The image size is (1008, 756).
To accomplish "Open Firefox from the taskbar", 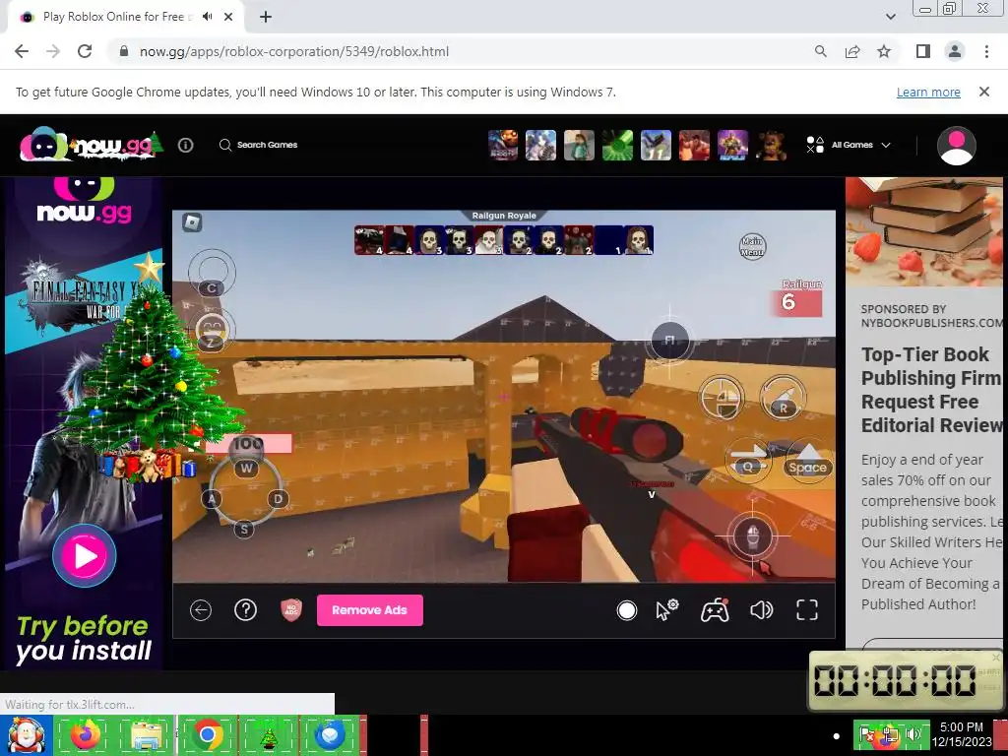I will (86, 734).
